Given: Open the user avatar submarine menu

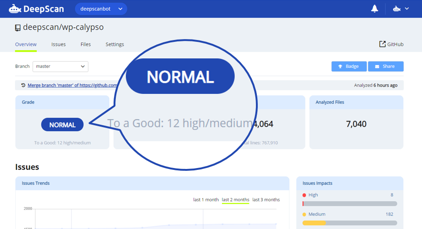Looking at the screenshot, I should pos(397,9).
